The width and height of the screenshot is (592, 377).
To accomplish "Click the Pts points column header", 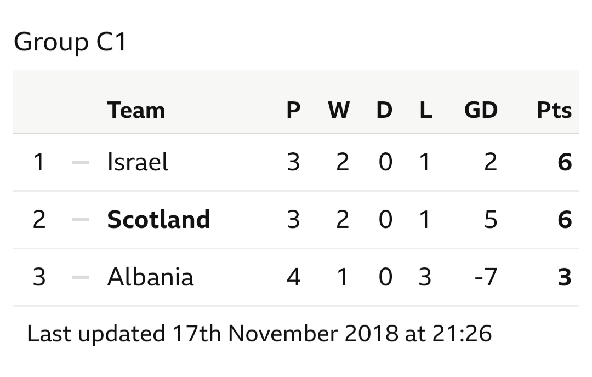I will pos(554,110).
